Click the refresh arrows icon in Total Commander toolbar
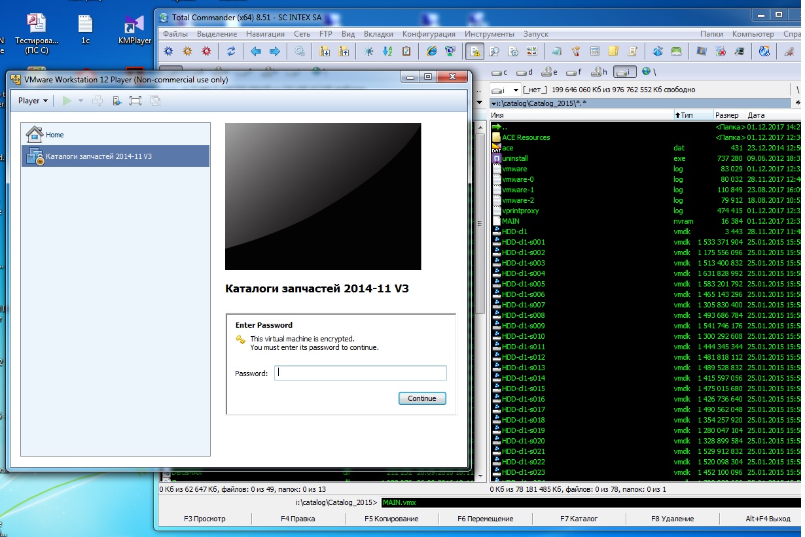 [231, 51]
